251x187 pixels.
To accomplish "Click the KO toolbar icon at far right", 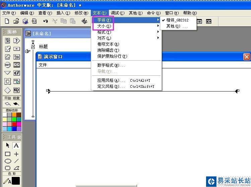I will click(x=208, y=21).
